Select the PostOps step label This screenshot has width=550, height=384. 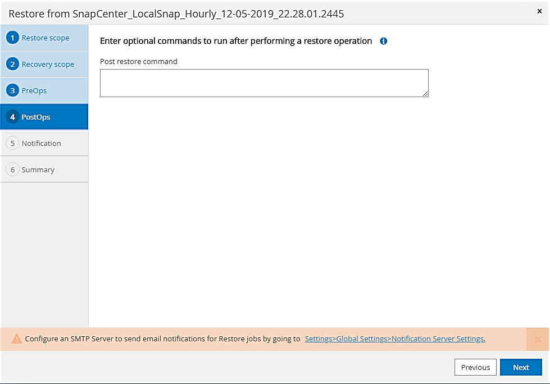pos(36,117)
